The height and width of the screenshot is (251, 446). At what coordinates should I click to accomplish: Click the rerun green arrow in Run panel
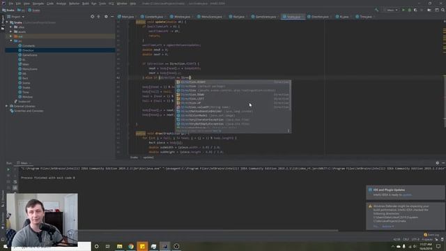coord(8,169)
